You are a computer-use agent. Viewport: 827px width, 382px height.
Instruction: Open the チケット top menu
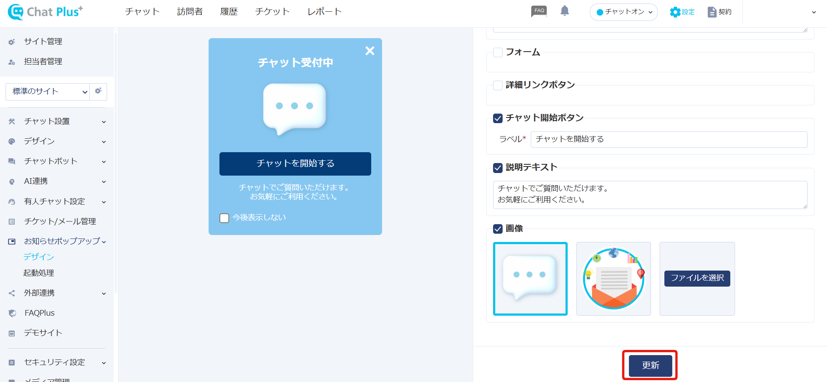272,12
